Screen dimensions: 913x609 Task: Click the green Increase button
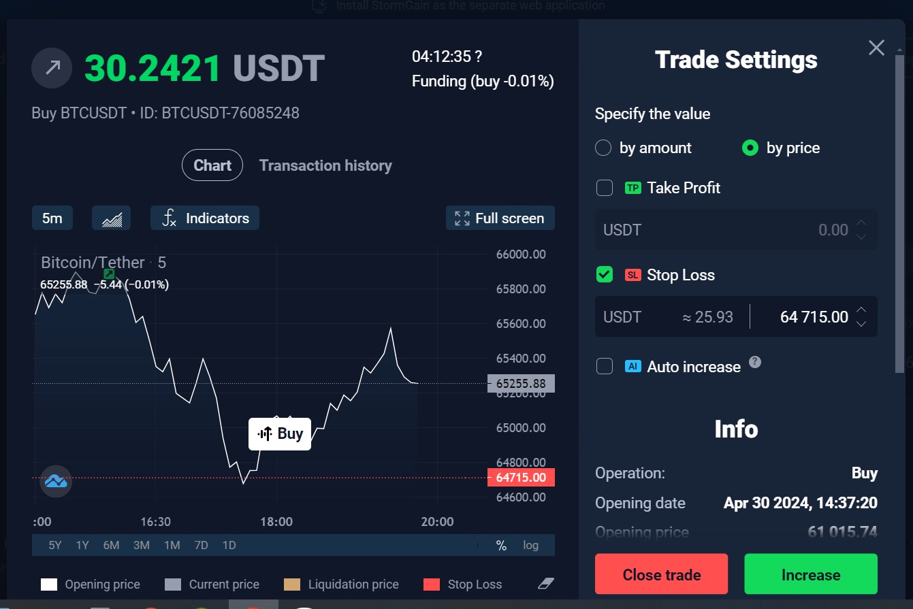tap(811, 575)
